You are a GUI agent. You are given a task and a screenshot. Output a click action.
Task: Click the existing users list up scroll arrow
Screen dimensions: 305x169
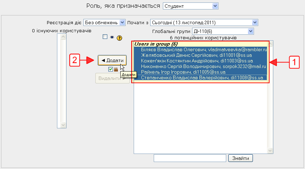coord(63,36)
